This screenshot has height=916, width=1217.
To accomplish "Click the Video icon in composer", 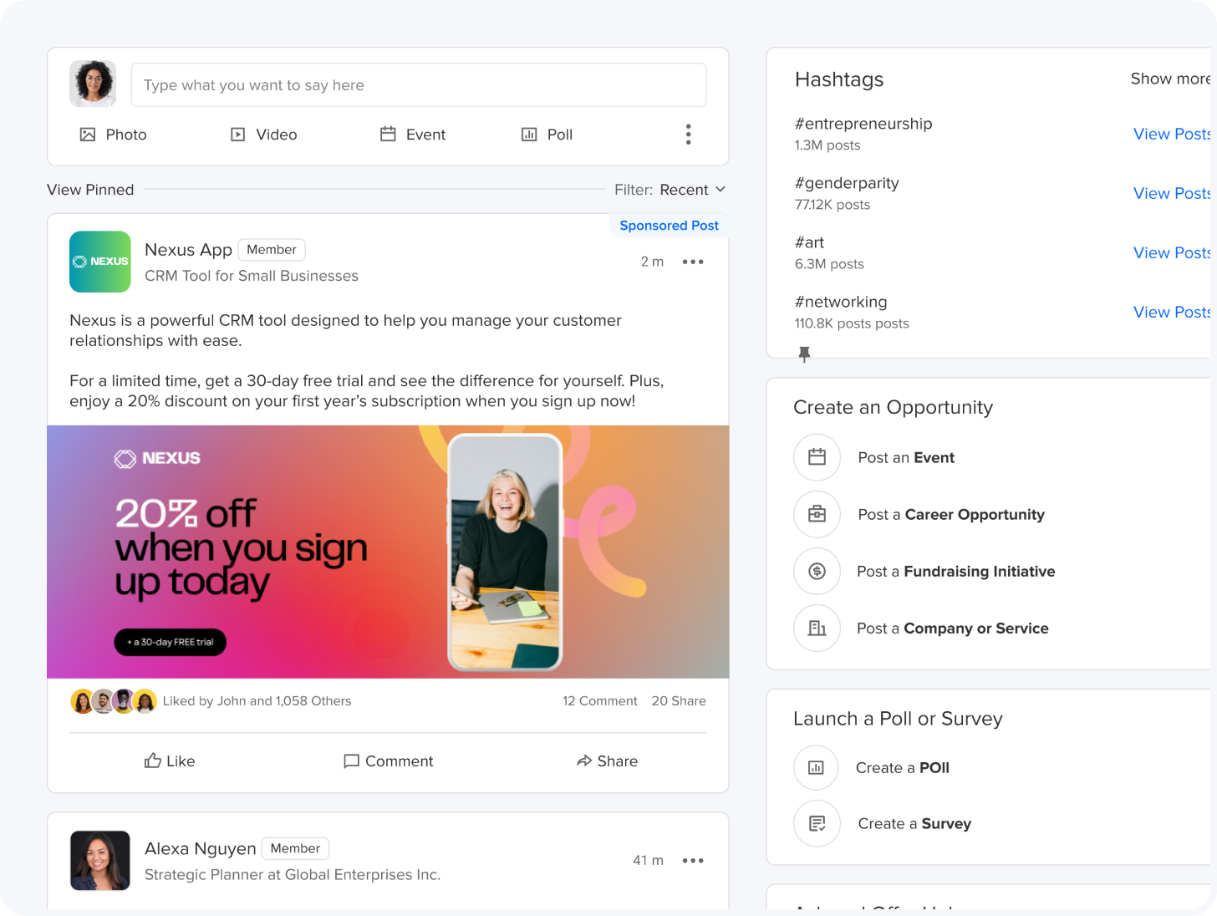I will [238, 135].
